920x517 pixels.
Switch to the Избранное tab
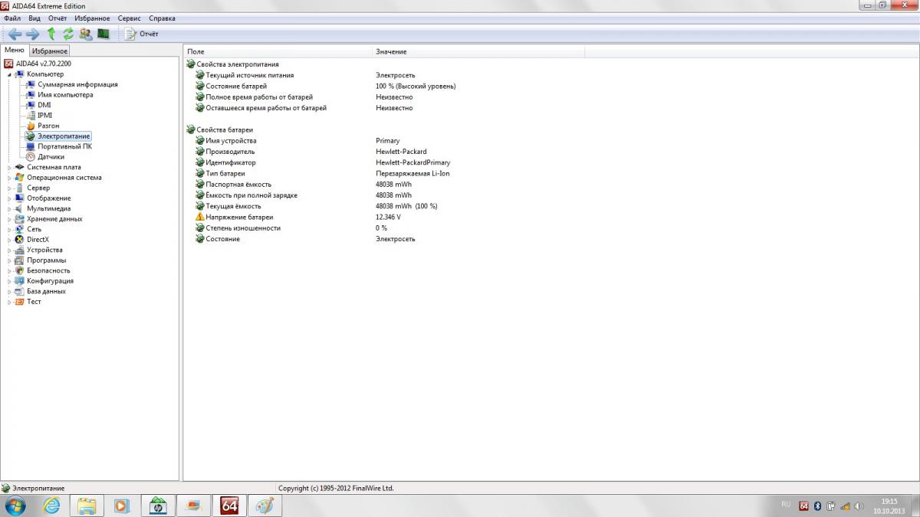click(50, 51)
